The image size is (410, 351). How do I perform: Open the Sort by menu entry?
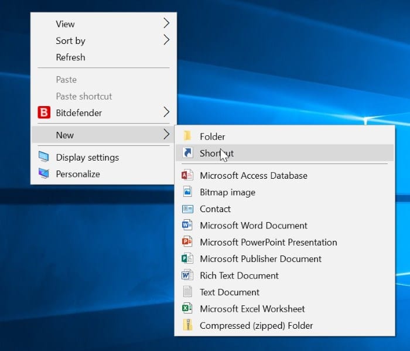103,40
